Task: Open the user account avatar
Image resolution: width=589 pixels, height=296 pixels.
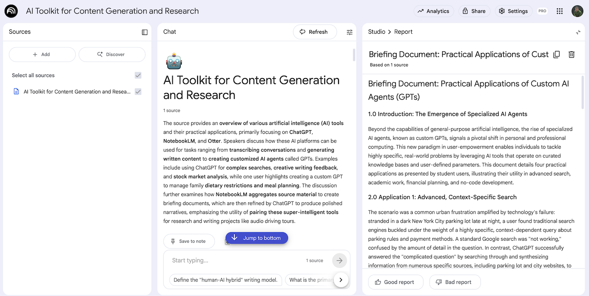Action: 577,11
